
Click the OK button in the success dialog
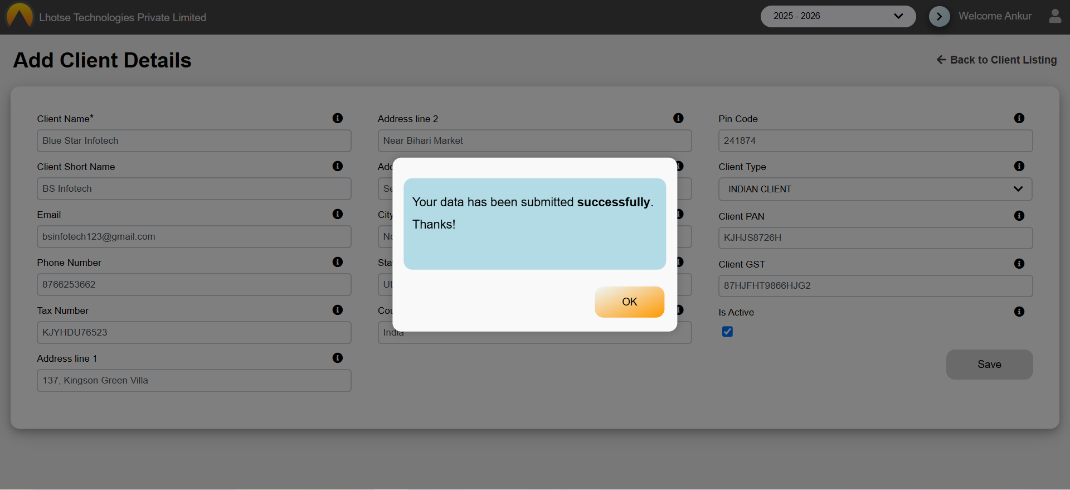[629, 302]
